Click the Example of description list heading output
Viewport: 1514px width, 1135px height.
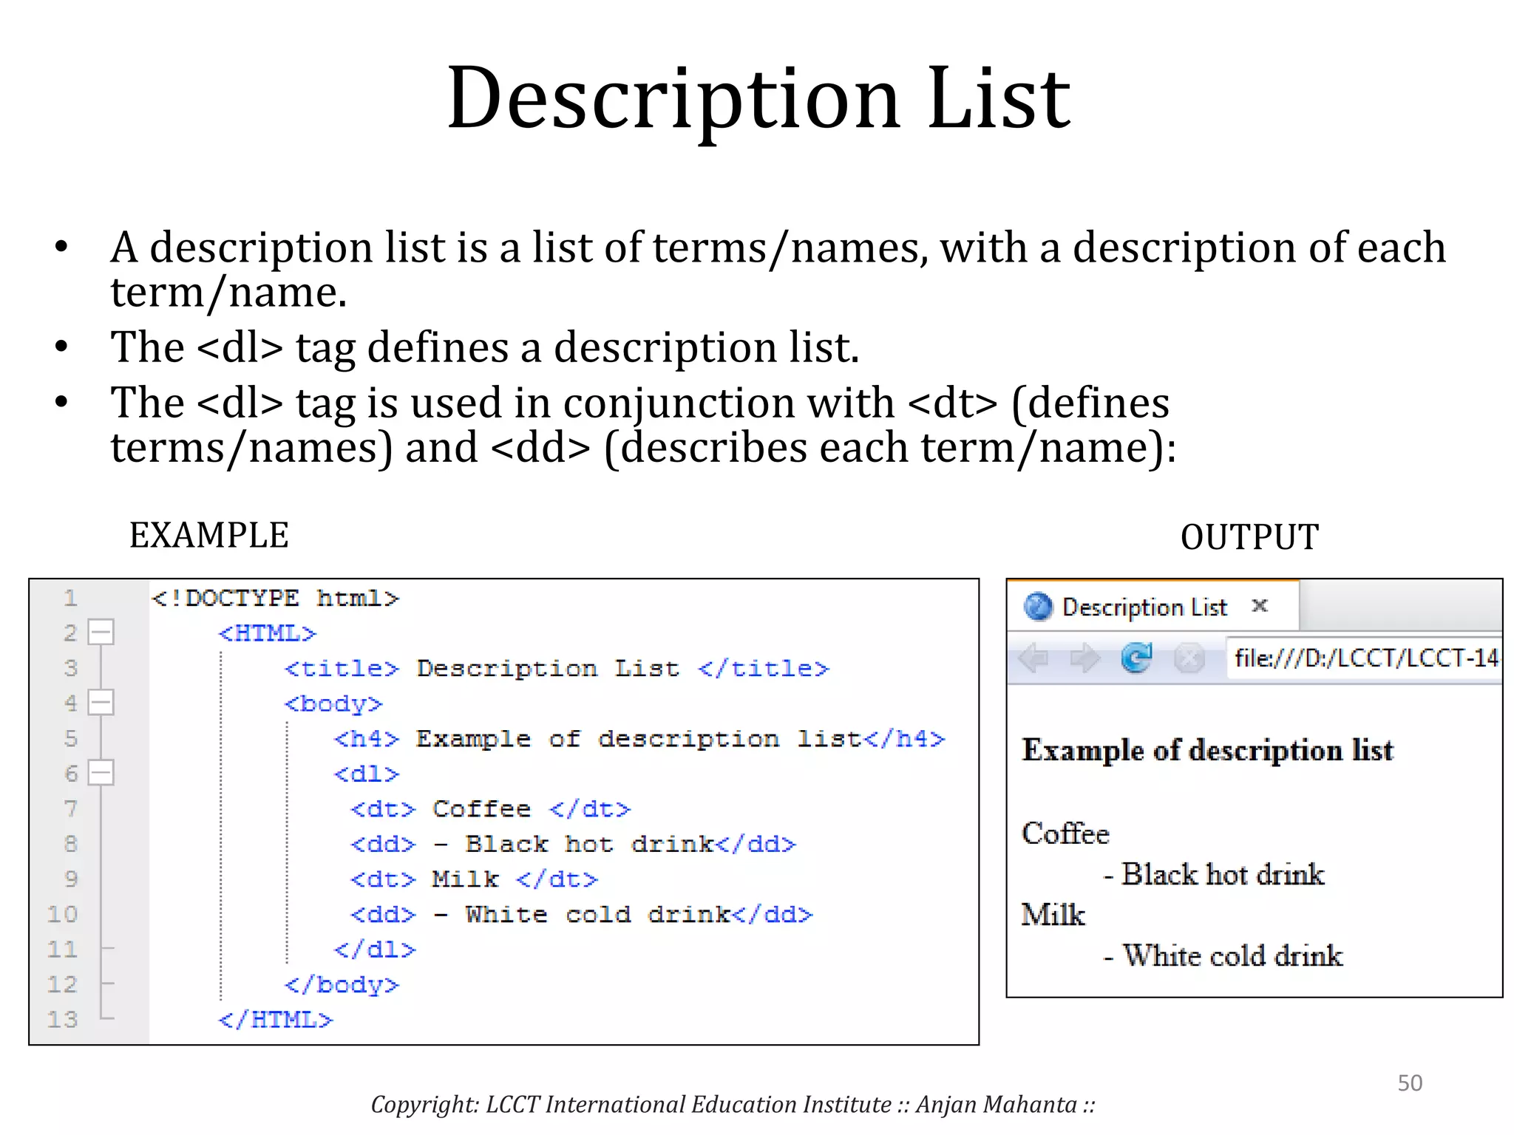click(1207, 751)
